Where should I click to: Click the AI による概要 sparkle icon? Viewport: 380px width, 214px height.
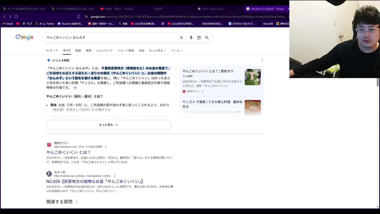click(x=49, y=60)
